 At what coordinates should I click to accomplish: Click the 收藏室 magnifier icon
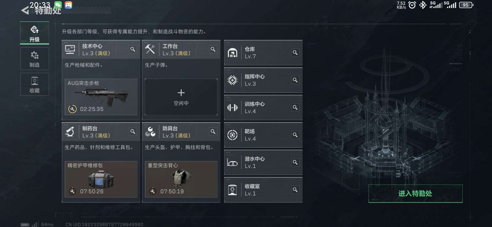click(x=295, y=190)
